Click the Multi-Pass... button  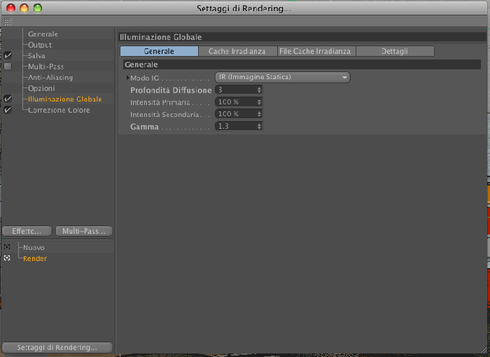(84, 231)
